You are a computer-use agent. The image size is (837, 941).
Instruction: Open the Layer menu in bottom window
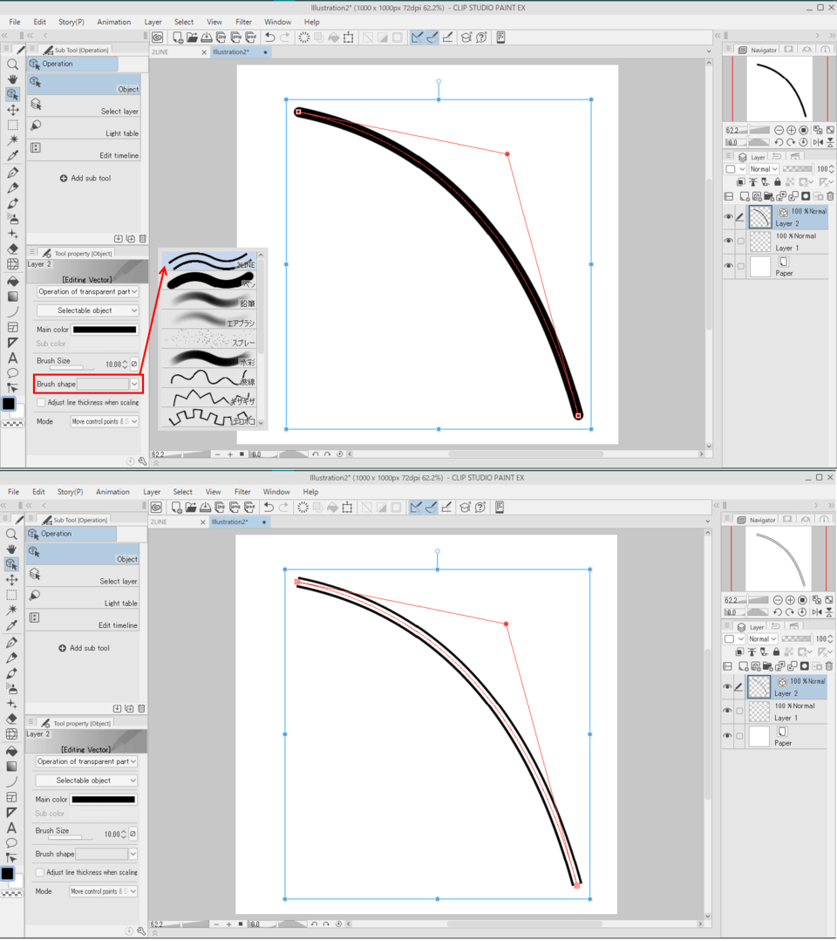coord(152,492)
